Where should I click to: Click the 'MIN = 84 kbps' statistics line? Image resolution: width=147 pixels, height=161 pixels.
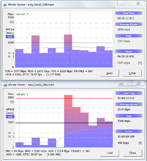(x=47, y=151)
